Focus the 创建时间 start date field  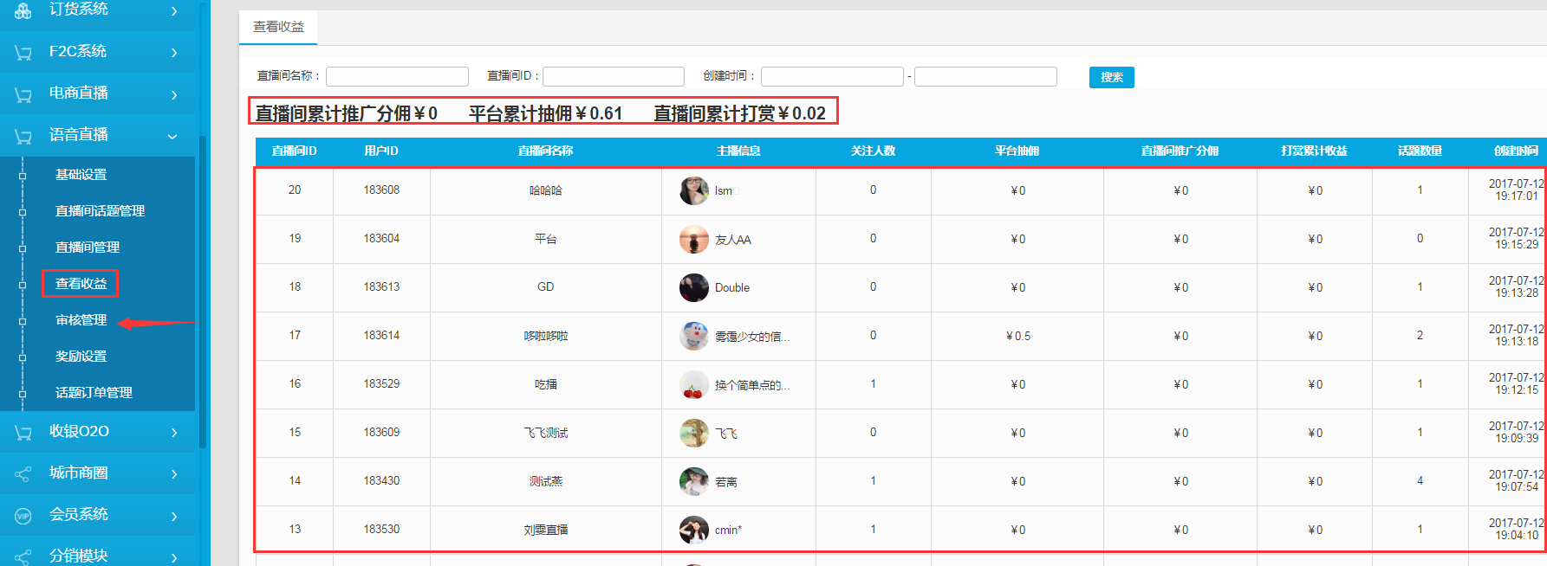pos(832,76)
